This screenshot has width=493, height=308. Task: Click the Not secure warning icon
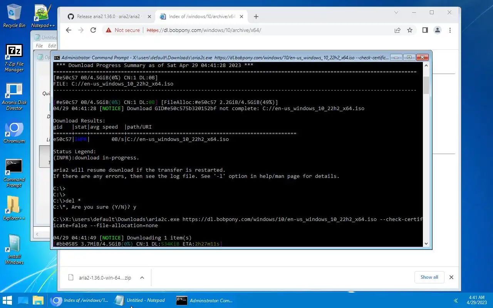pyautogui.click(x=109, y=30)
